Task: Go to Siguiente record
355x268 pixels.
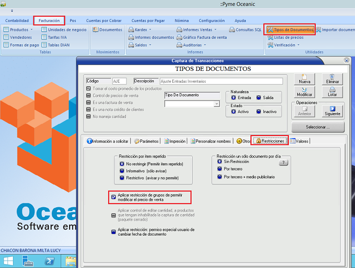Action: [x=332, y=110]
